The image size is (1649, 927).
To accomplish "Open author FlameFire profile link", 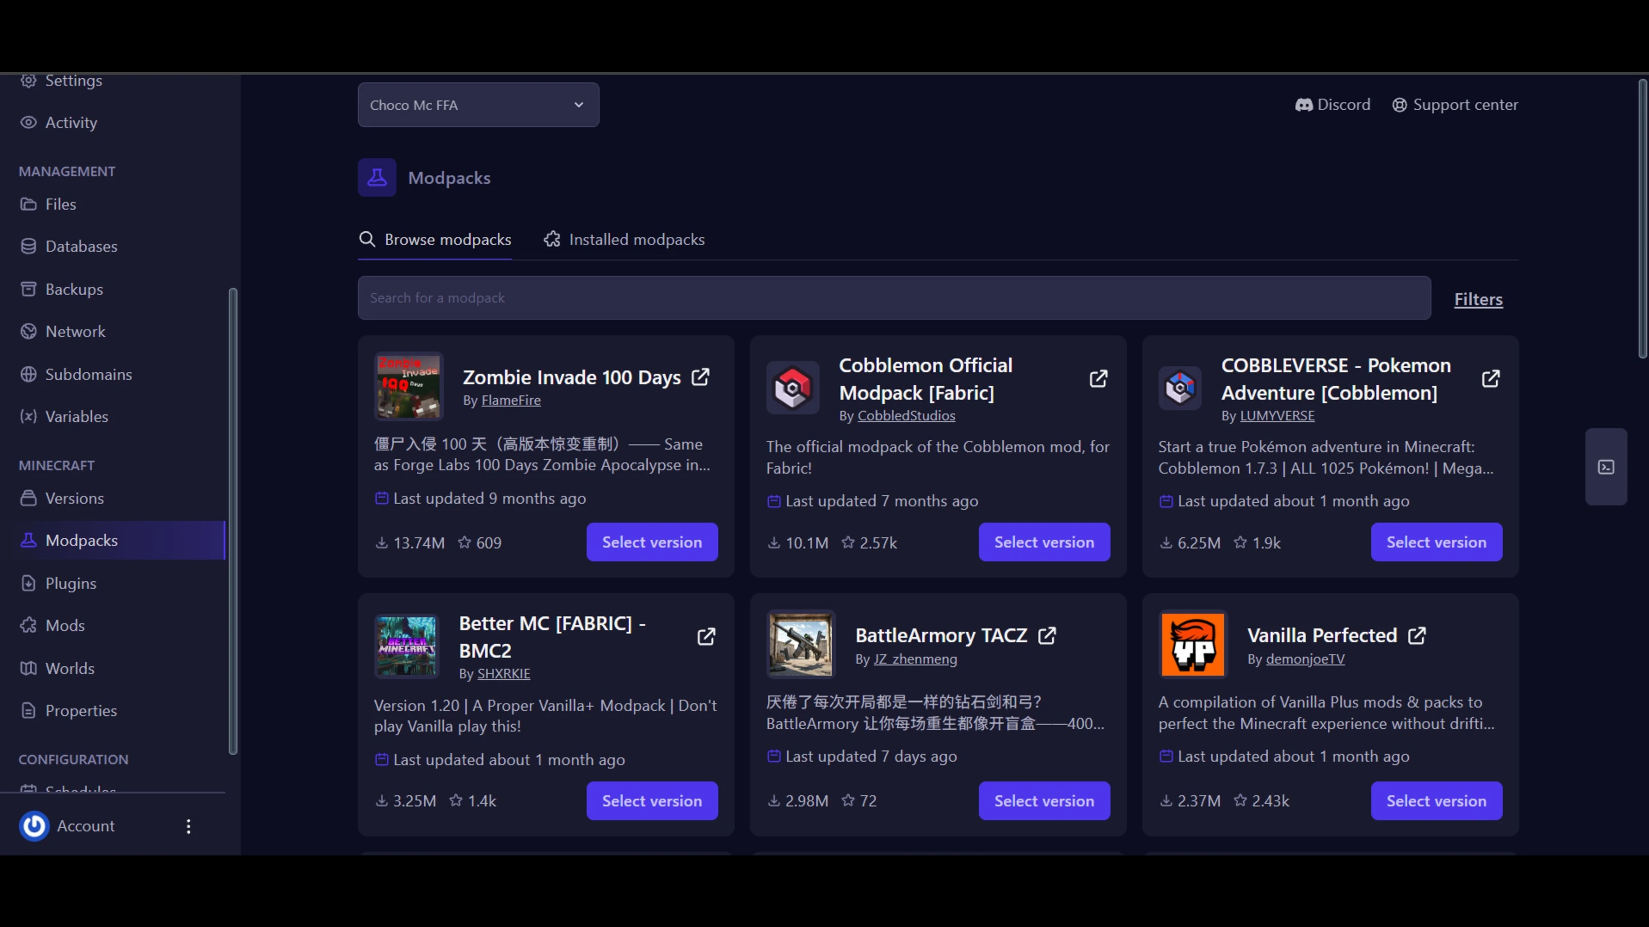I will point(511,401).
